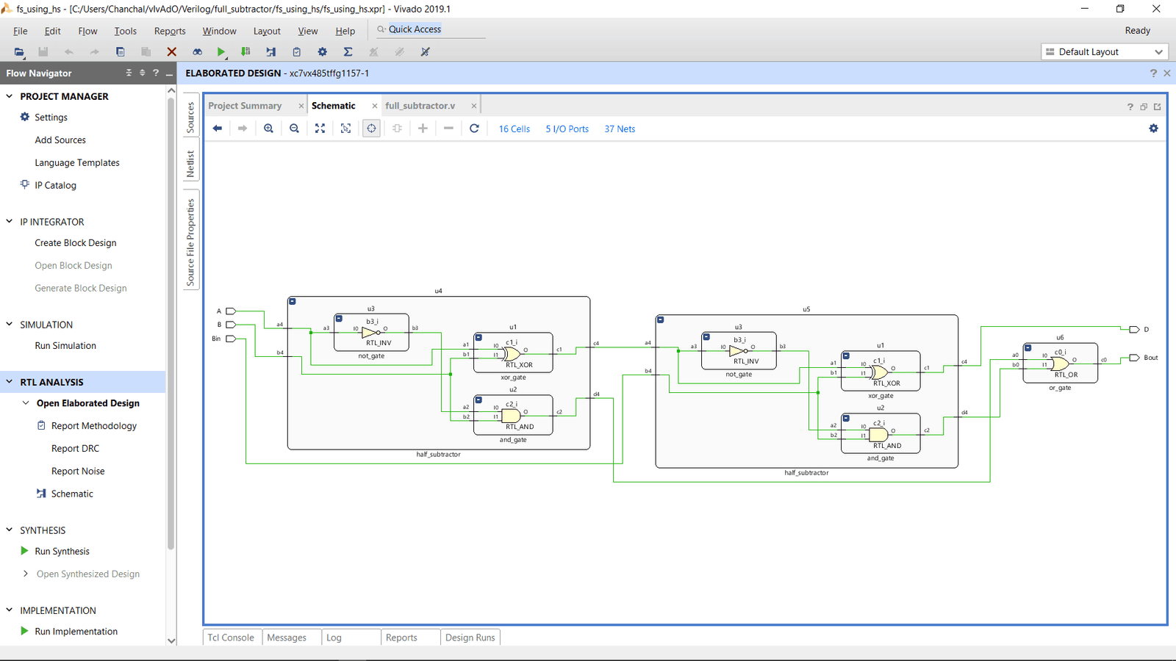Image resolution: width=1176 pixels, height=661 pixels.
Task: Collapse the u5 half_subtractor block
Action: click(660, 319)
